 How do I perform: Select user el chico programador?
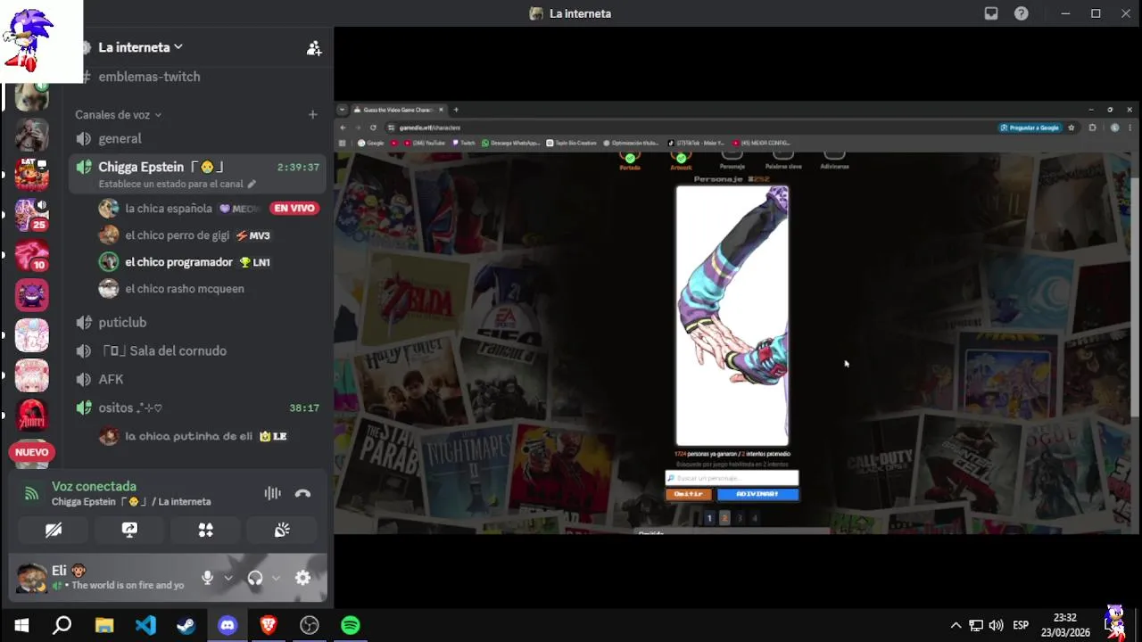coord(178,262)
